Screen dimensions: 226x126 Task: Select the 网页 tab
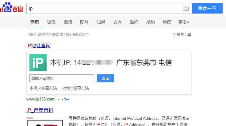pyautogui.click(x=35, y=22)
